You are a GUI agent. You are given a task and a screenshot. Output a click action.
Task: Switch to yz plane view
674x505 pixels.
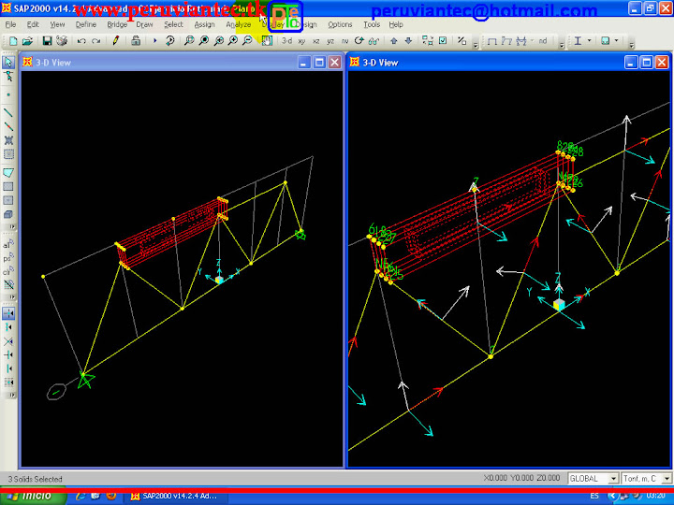(330, 41)
